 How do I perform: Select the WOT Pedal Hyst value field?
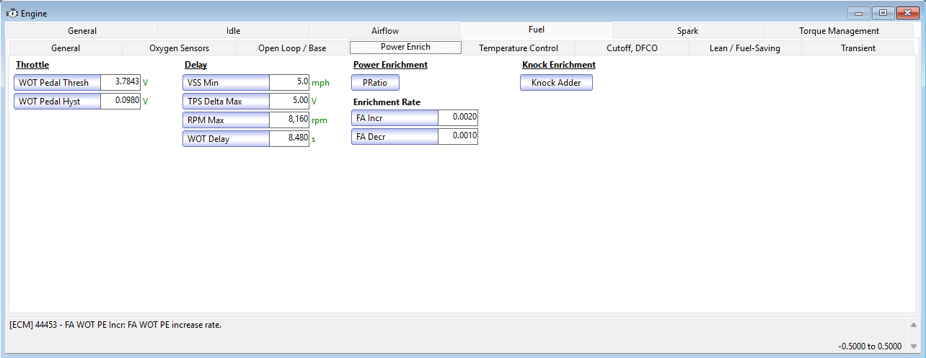(x=120, y=101)
